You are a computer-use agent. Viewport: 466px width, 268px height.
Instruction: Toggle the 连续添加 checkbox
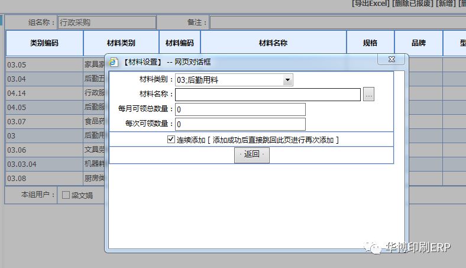(171, 139)
